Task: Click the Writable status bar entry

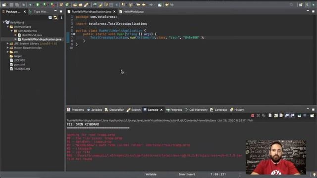Action: tap(151, 175)
